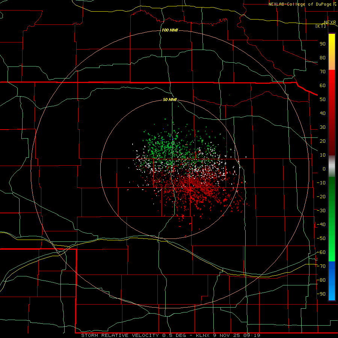338x338 pixels.
Task: Click the -70 value on the velocity scale
Action: coord(321,266)
